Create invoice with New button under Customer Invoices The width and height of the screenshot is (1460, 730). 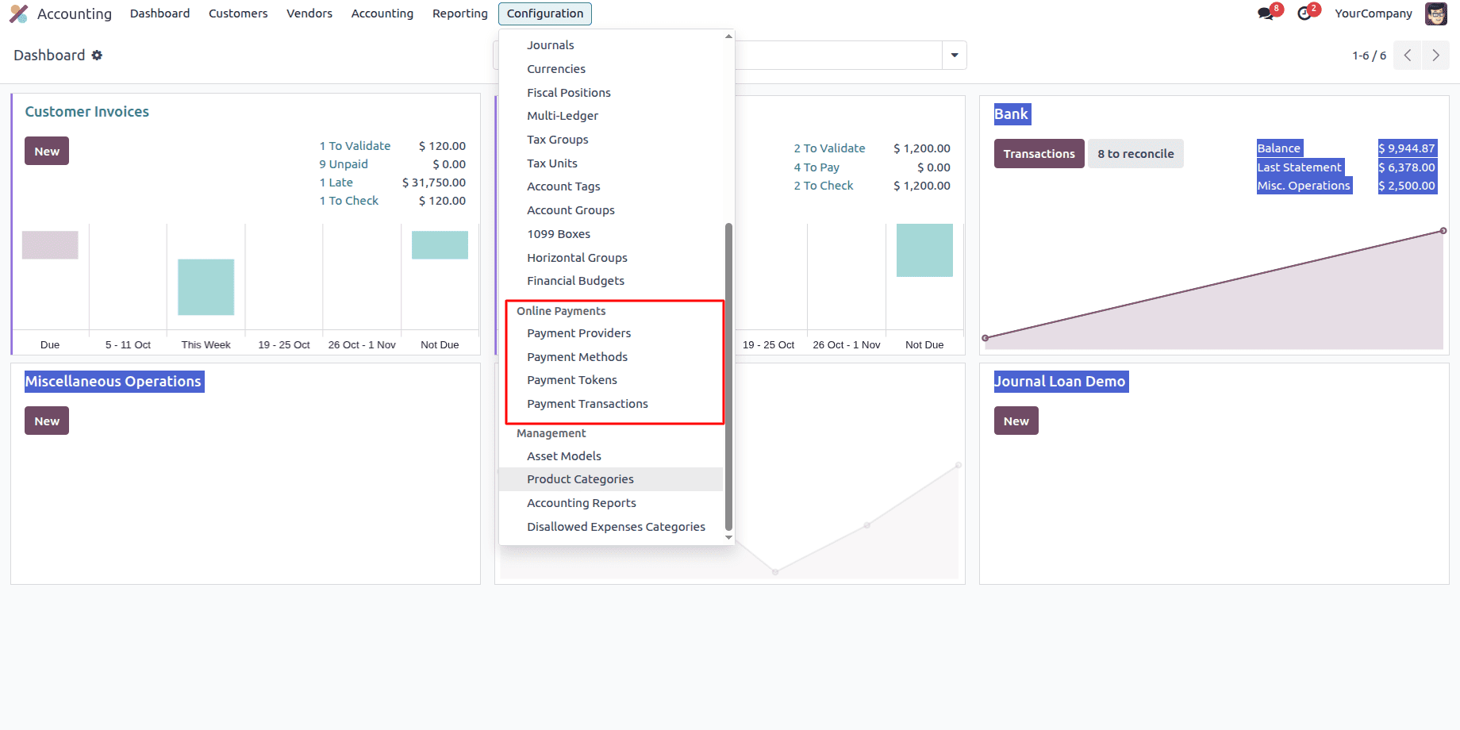(46, 150)
